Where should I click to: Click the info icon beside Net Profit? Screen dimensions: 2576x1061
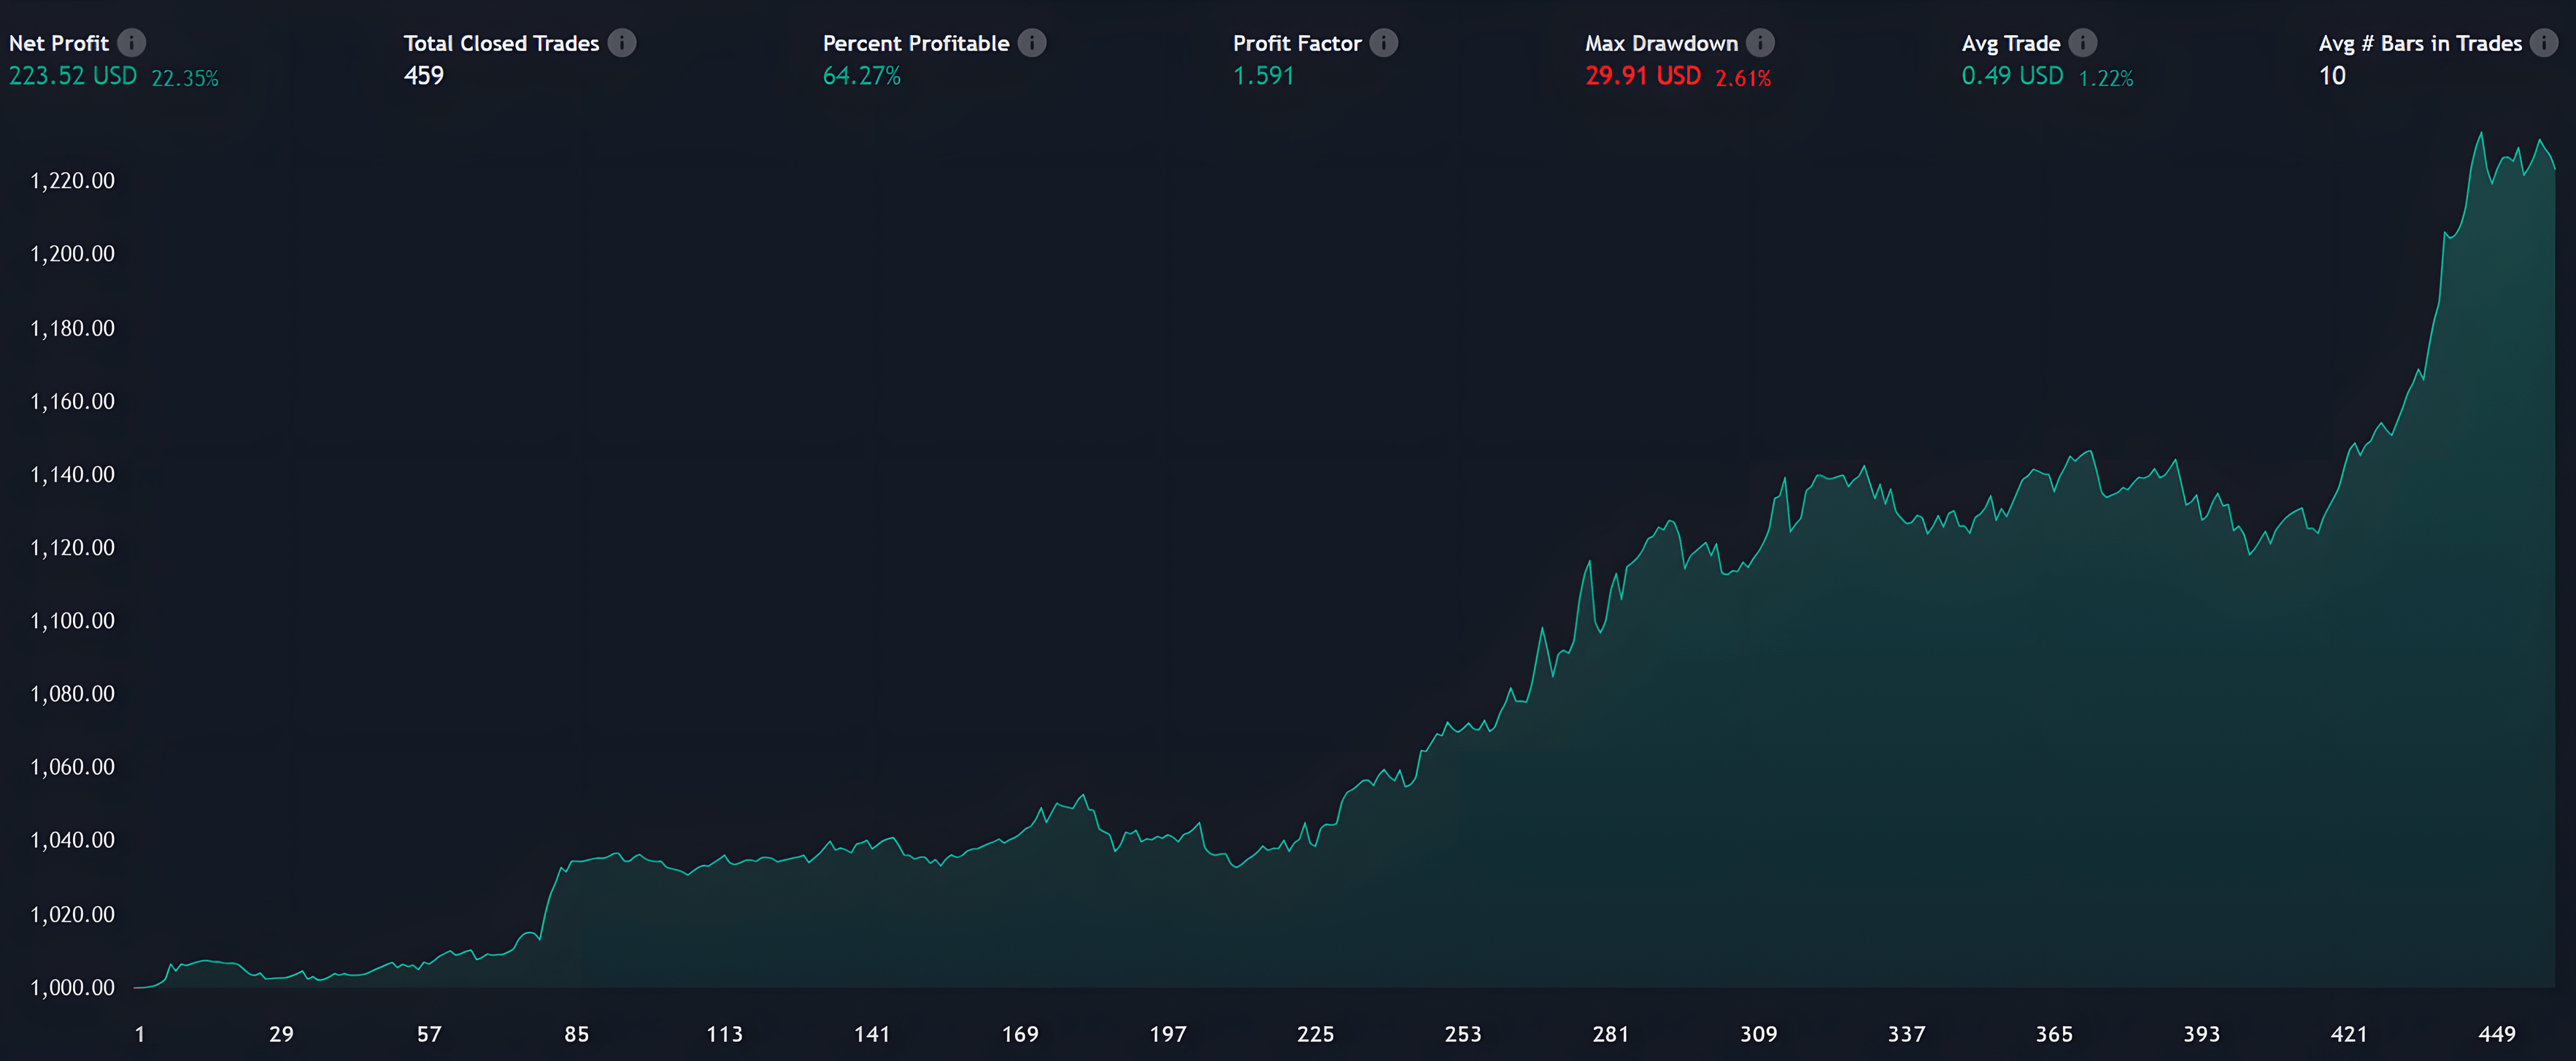click(131, 43)
